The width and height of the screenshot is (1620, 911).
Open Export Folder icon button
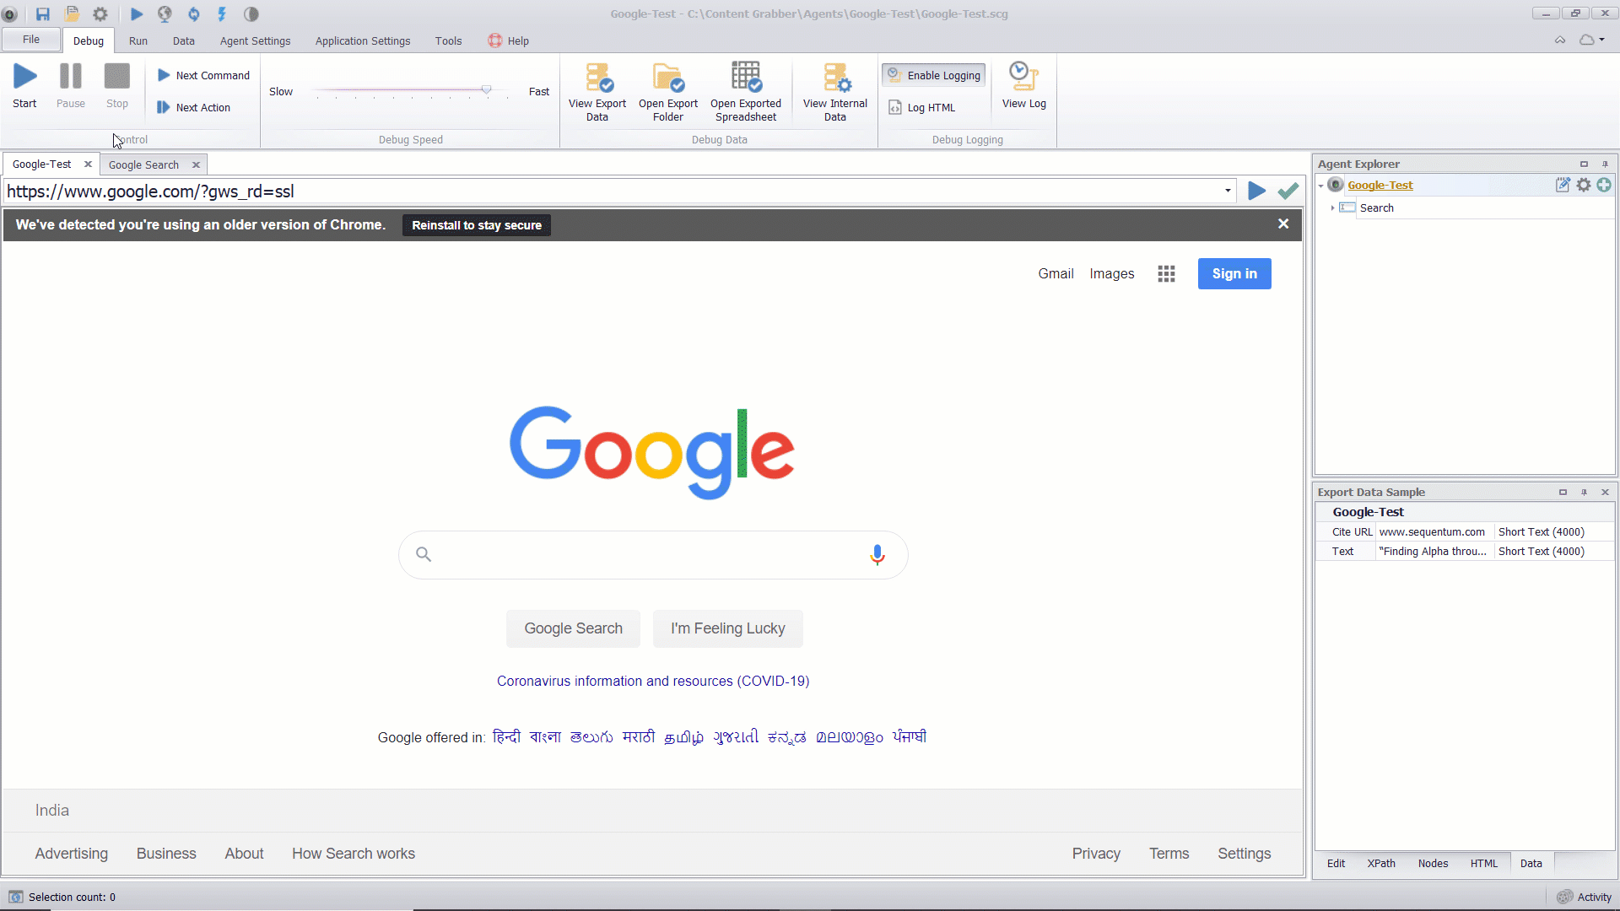click(x=667, y=90)
